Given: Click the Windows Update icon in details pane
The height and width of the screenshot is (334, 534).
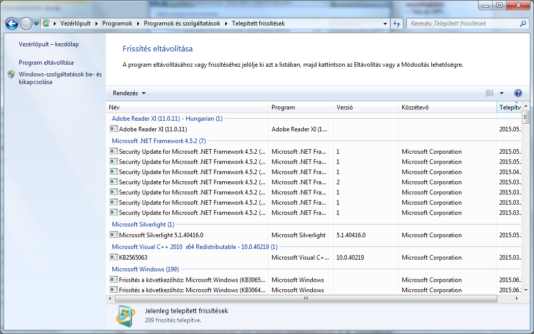Looking at the screenshot, I should (x=125, y=316).
